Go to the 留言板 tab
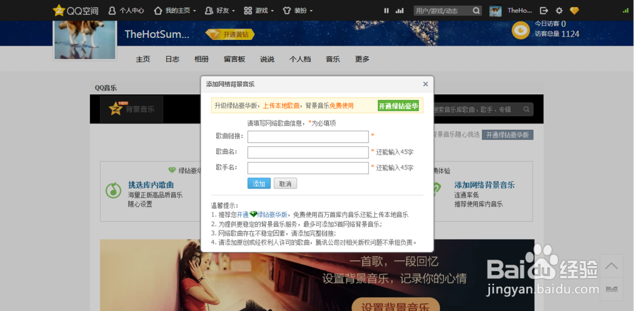This screenshot has height=311, width=634. [x=235, y=60]
